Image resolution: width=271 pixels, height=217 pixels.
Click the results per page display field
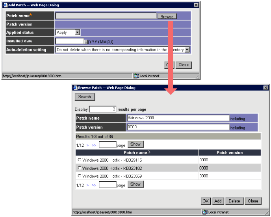tap(102, 109)
